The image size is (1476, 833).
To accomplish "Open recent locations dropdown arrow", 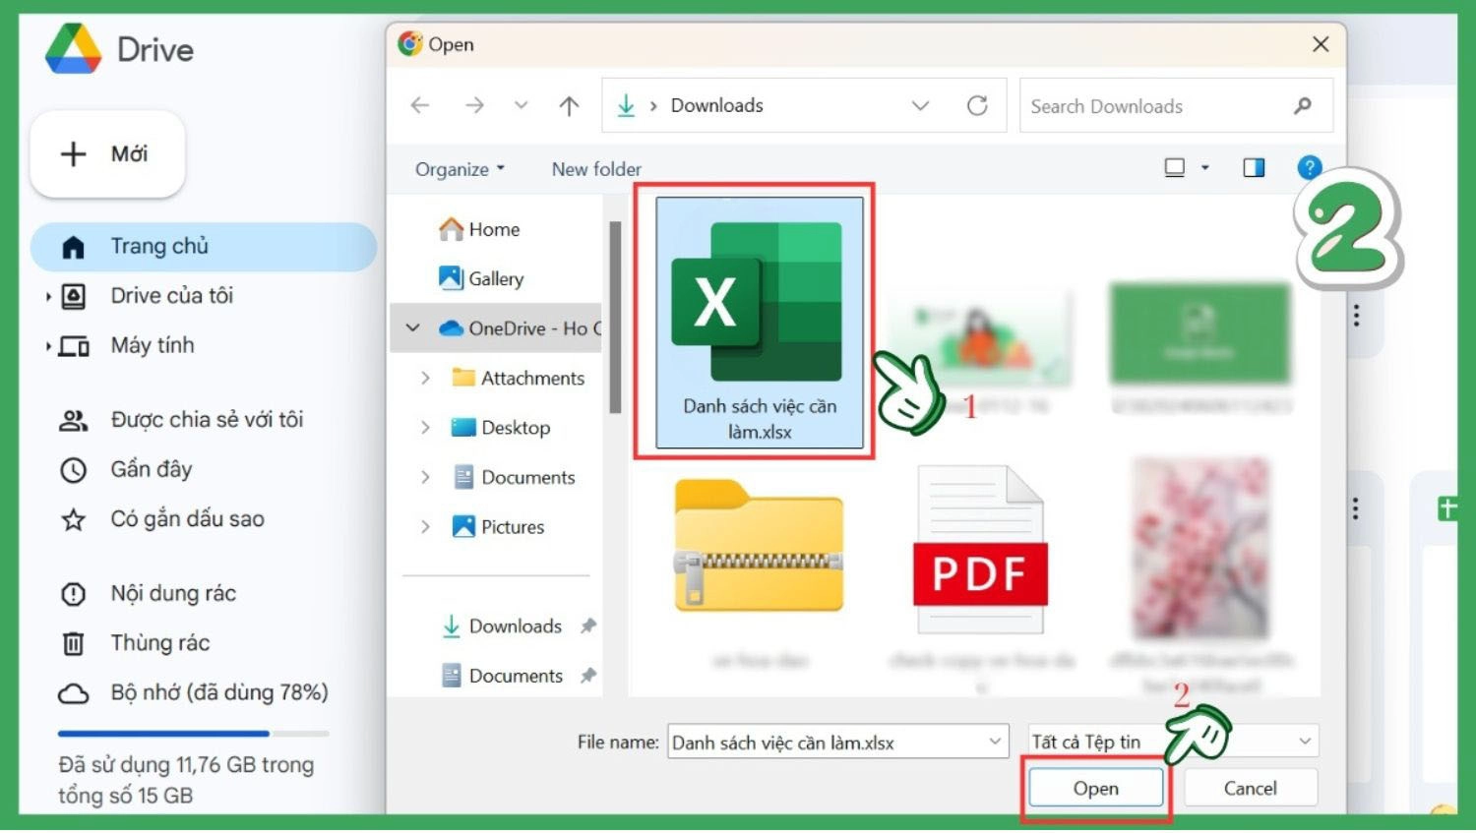I will coord(522,105).
